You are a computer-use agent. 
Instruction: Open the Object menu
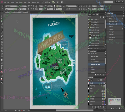click(x=21, y=2)
